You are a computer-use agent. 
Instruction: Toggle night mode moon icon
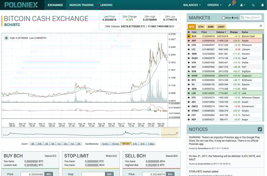pyautogui.click(x=253, y=5)
